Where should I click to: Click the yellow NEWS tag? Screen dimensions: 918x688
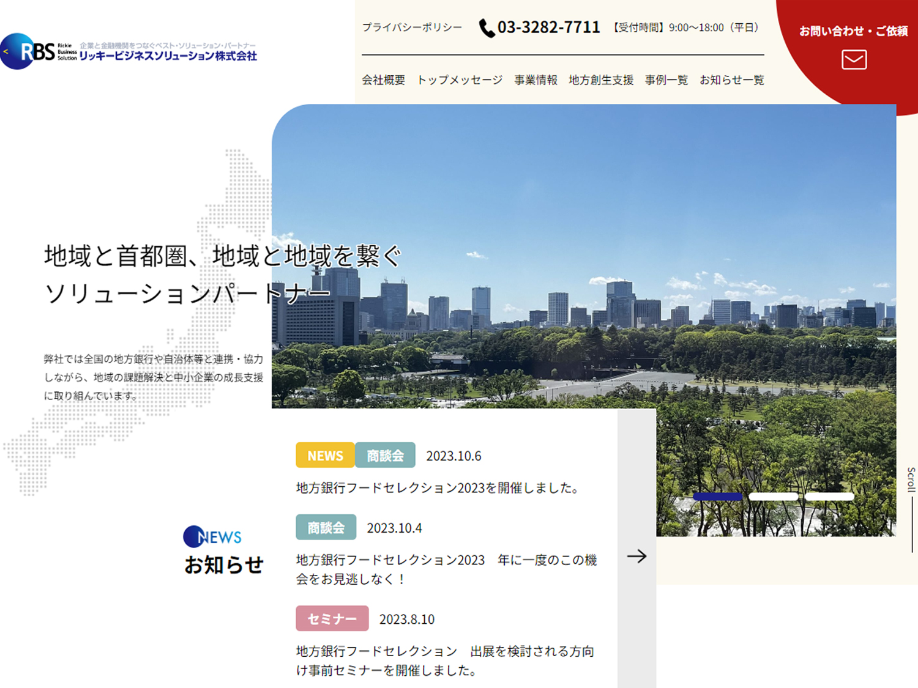pos(325,455)
